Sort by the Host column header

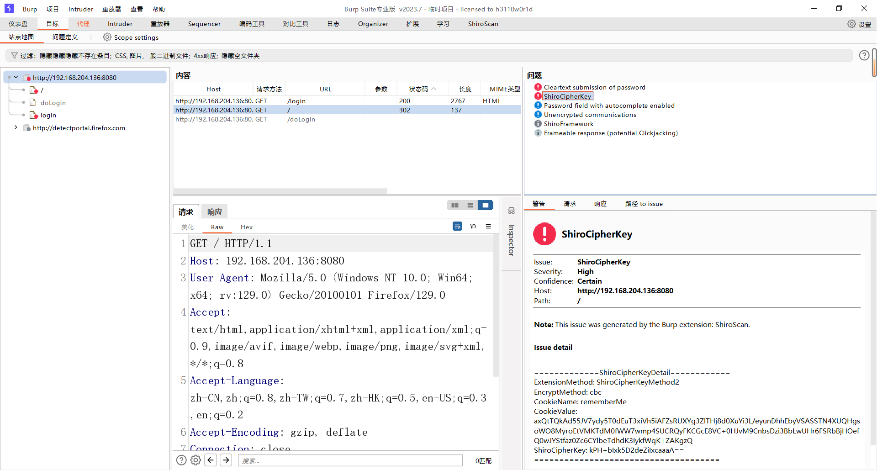pos(213,89)
